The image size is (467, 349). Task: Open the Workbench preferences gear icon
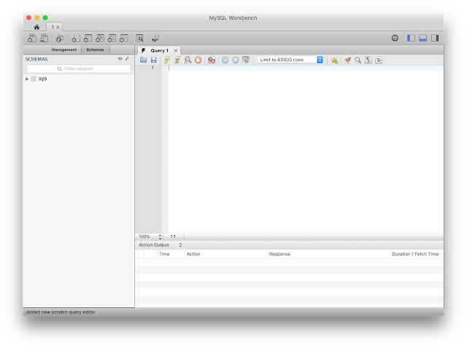tap(395, 38)
